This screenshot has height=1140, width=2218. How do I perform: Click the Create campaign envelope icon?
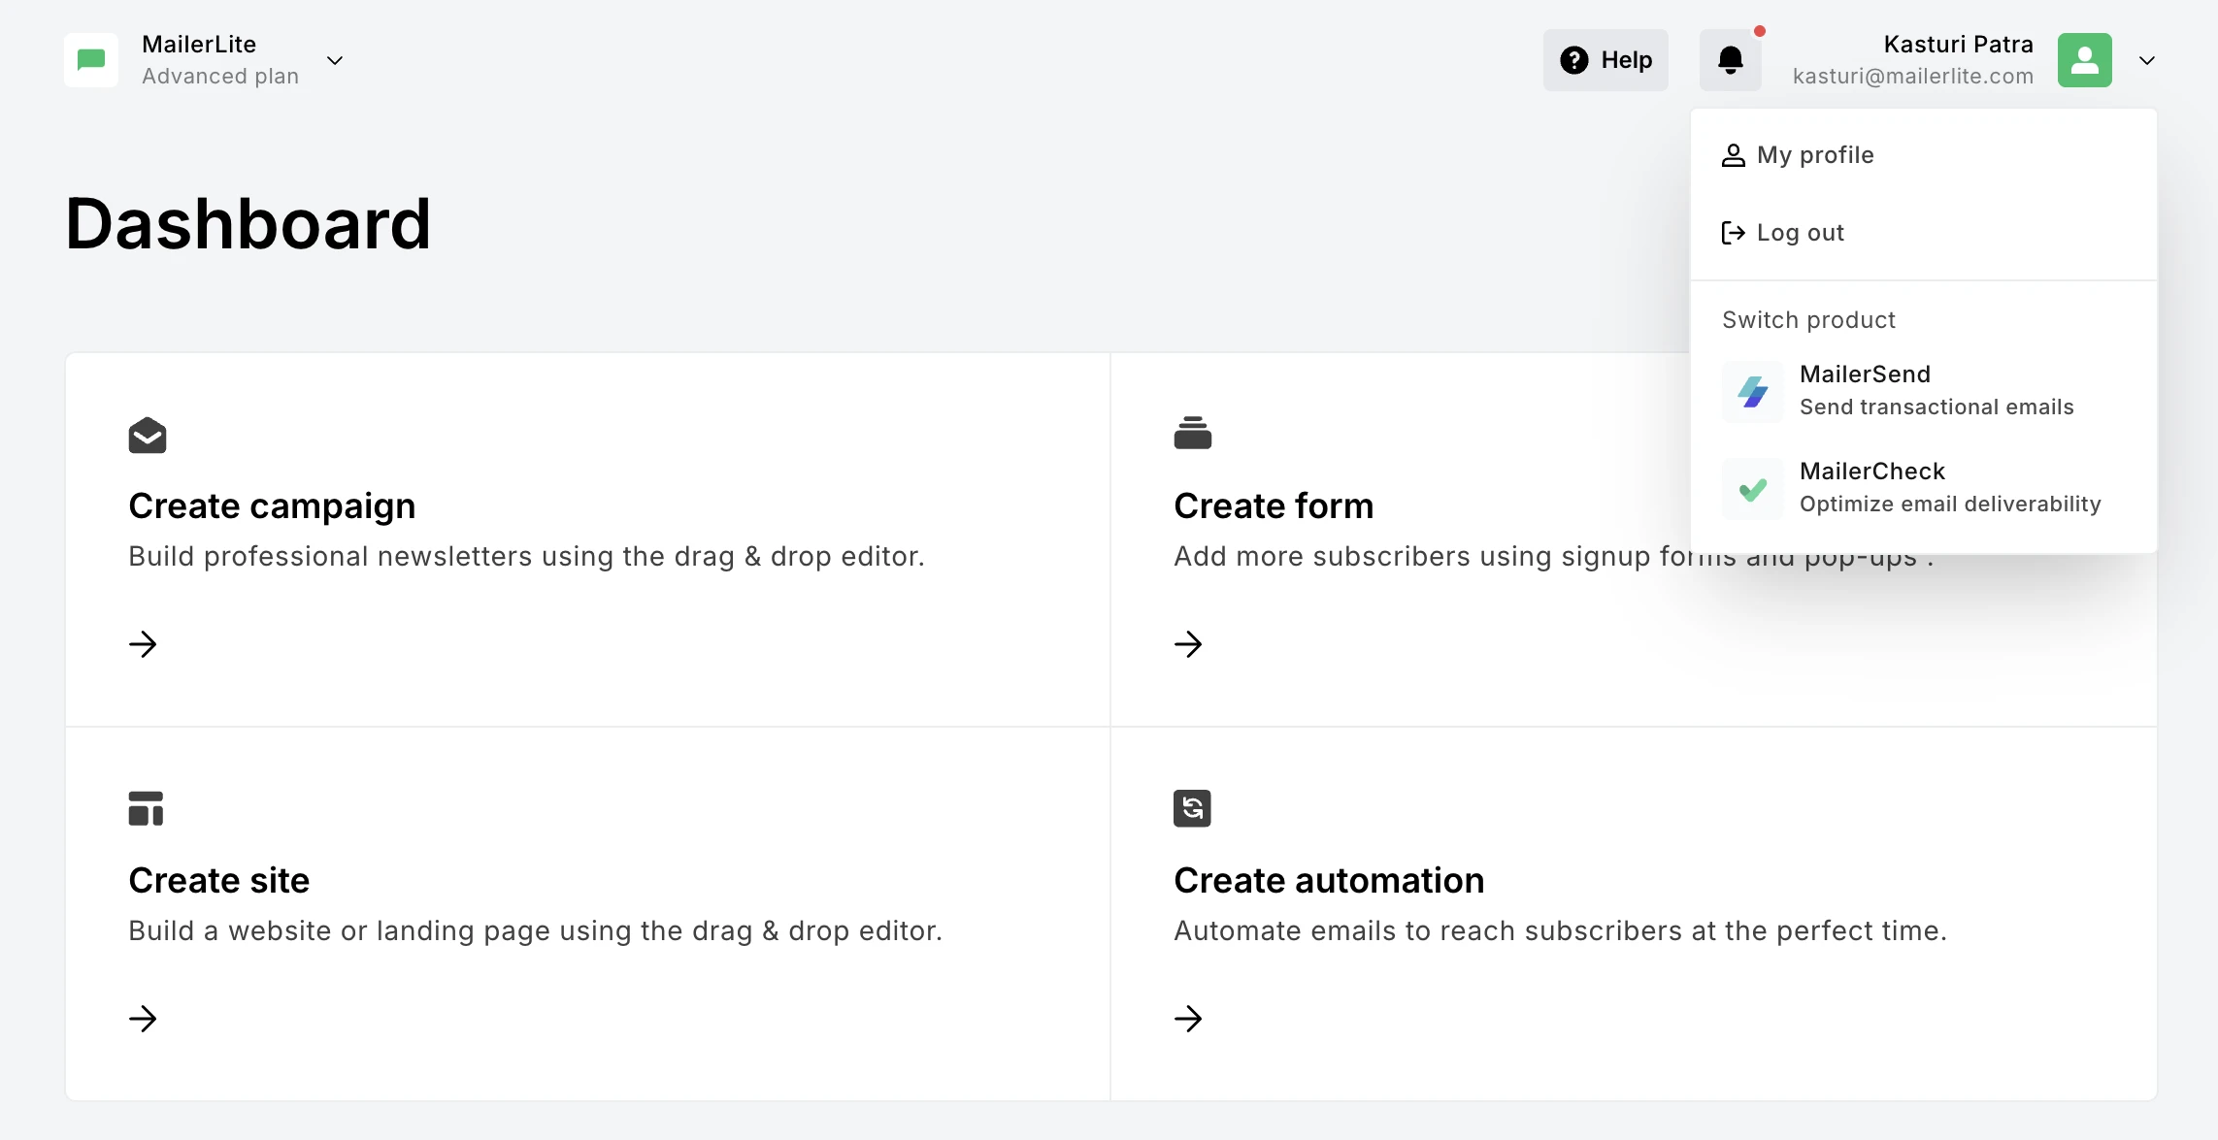click(x=147, y=435)
